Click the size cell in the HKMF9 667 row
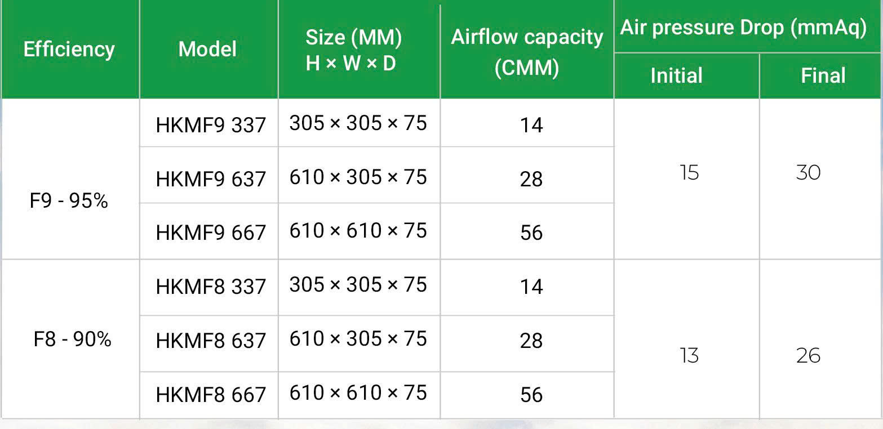Screen dimensions: 883x429 [x=358, y=231]
